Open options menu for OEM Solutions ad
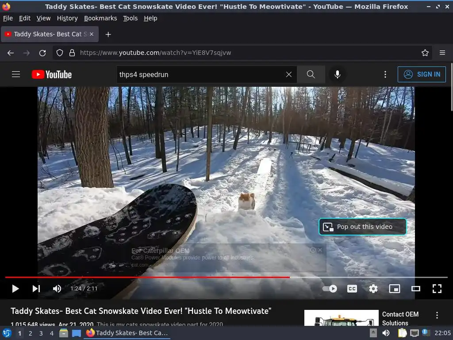Viewport: 453px width, 340px height. (437, 315)
